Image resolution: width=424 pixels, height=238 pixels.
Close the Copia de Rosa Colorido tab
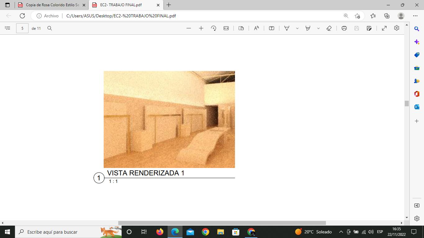84,5
